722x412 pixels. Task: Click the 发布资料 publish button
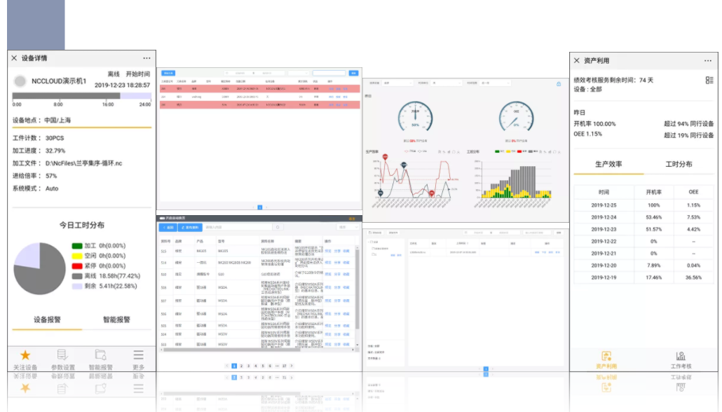click(189, 227)
